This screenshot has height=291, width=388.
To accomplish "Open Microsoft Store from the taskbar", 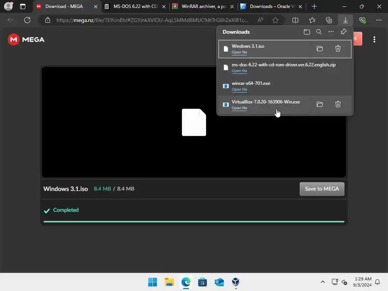I will pos(202,282).
